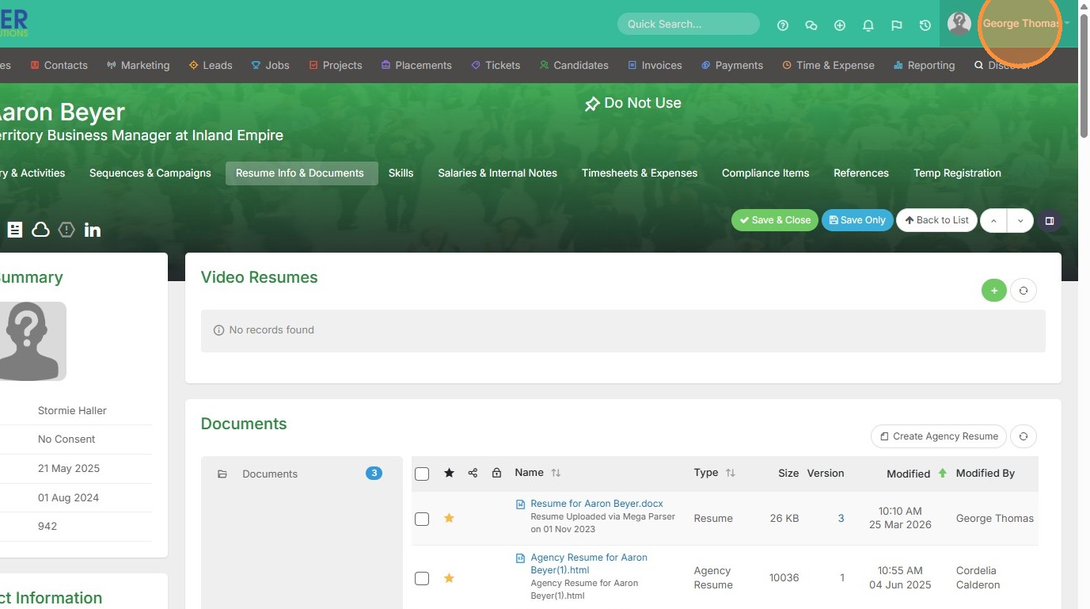Refresh the Documents section
Screen dimensions: 1090x609
(x=1024, y=436)
